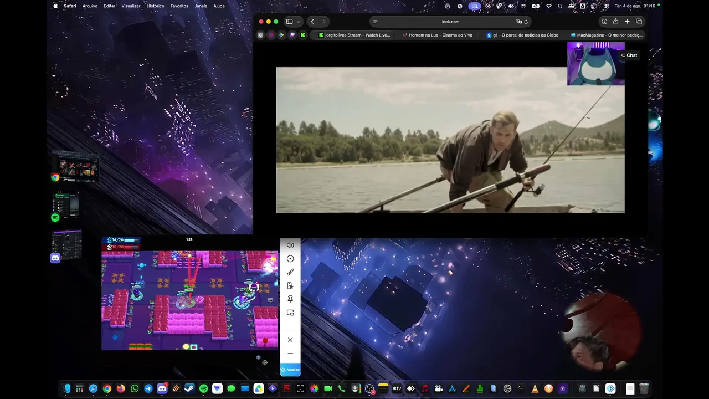
Task: Open a new Safari tab with plus
Action: point(627,22)
